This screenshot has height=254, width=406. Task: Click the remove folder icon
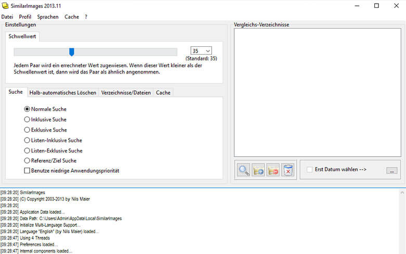click(x=273, y=170)
